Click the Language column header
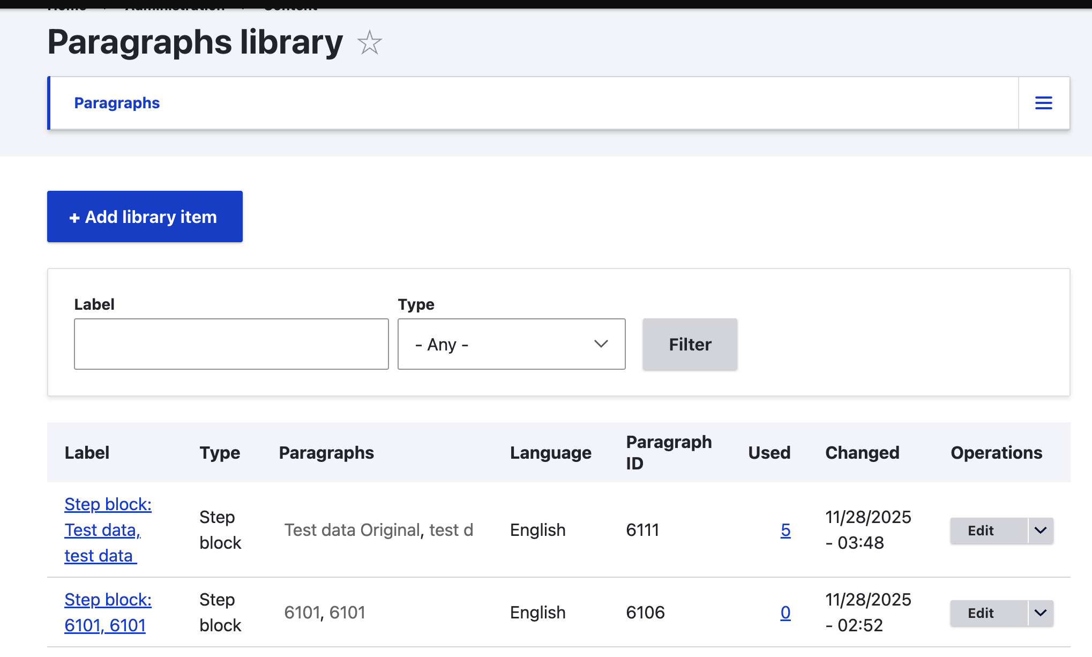The width and height of the screenshot is (1092, 657). [551, 453]
